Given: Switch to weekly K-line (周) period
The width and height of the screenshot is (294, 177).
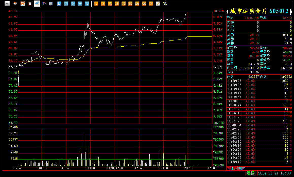Looking at the screenshot, I should (x=66, y=3).
